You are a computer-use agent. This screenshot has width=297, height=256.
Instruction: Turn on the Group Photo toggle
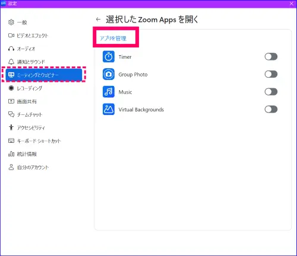pyautogui.click(x=271, y=74)
